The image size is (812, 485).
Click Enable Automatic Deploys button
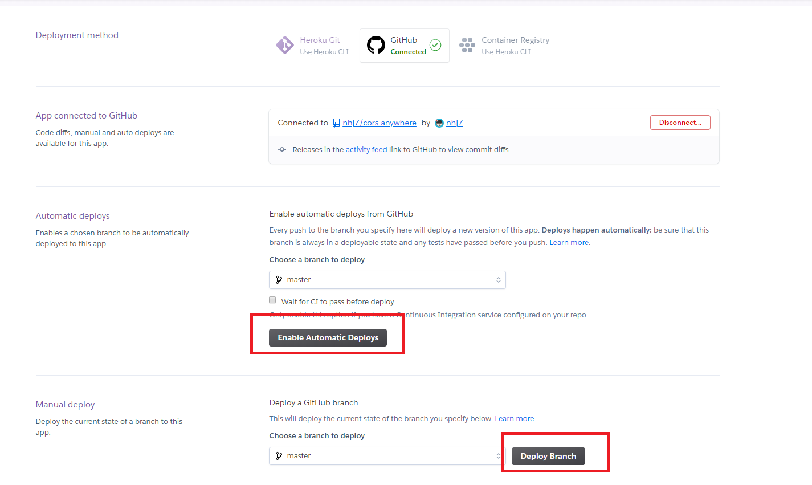(328, 337)
